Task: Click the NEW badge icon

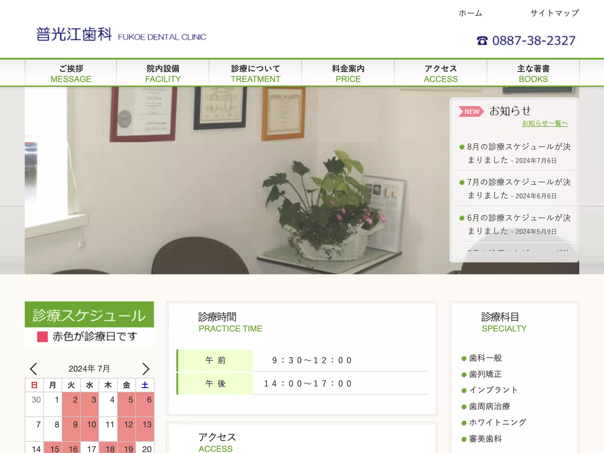Action: (471, 111)
